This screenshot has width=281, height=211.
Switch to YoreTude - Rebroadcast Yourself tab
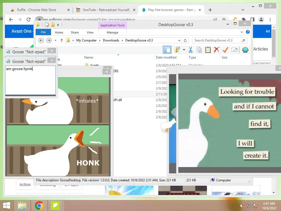(106, 10)
